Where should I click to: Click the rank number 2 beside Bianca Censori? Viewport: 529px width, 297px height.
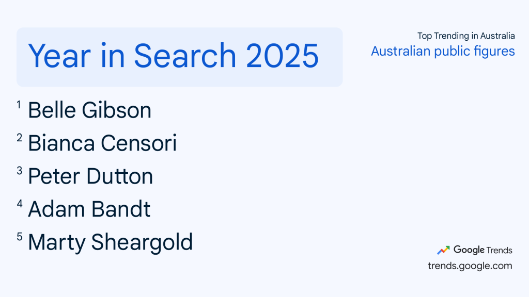point(19,138)
